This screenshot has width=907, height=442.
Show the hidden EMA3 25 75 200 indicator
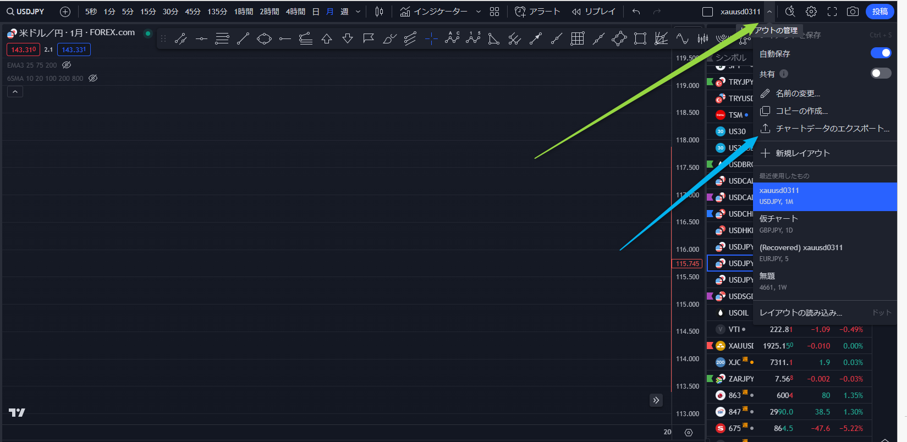[67, 65]
